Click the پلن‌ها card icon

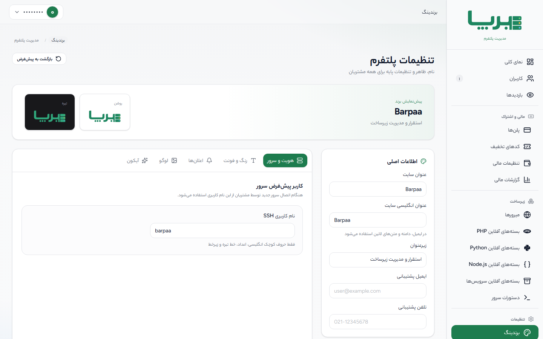tap(527, 130)
